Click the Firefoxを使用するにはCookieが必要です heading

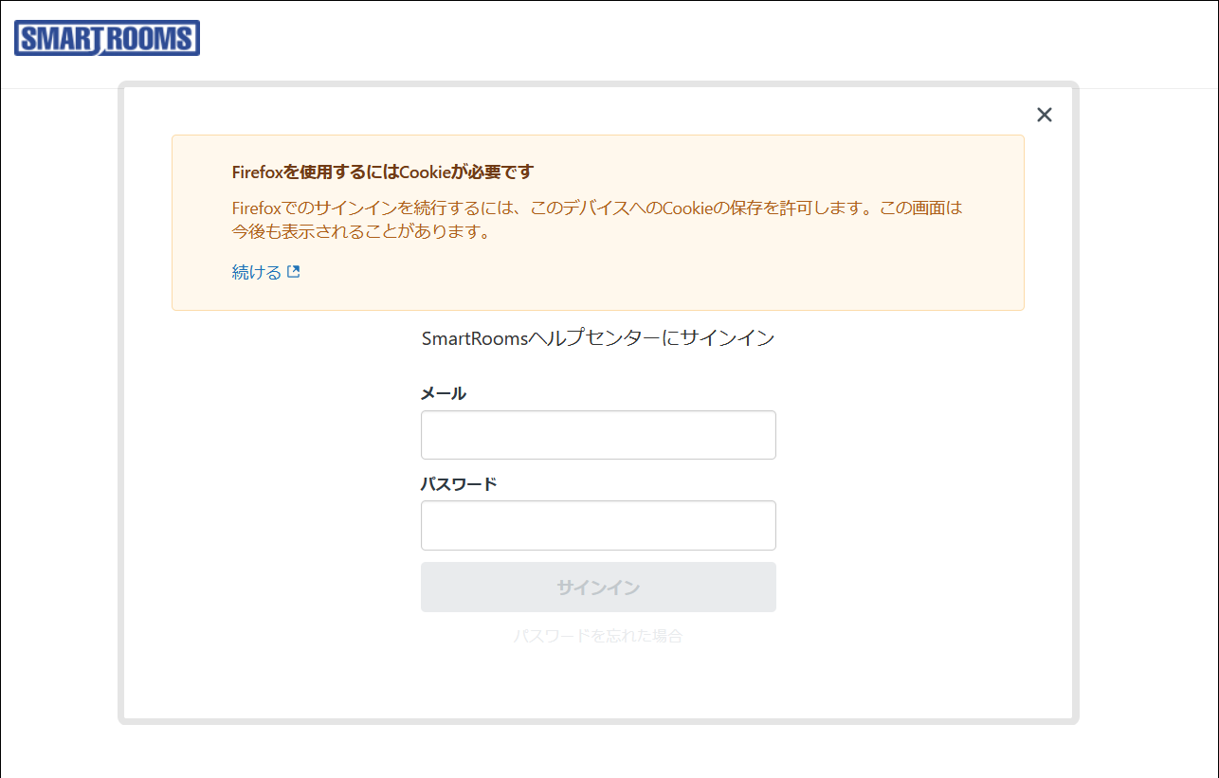[x=383, y=172]
